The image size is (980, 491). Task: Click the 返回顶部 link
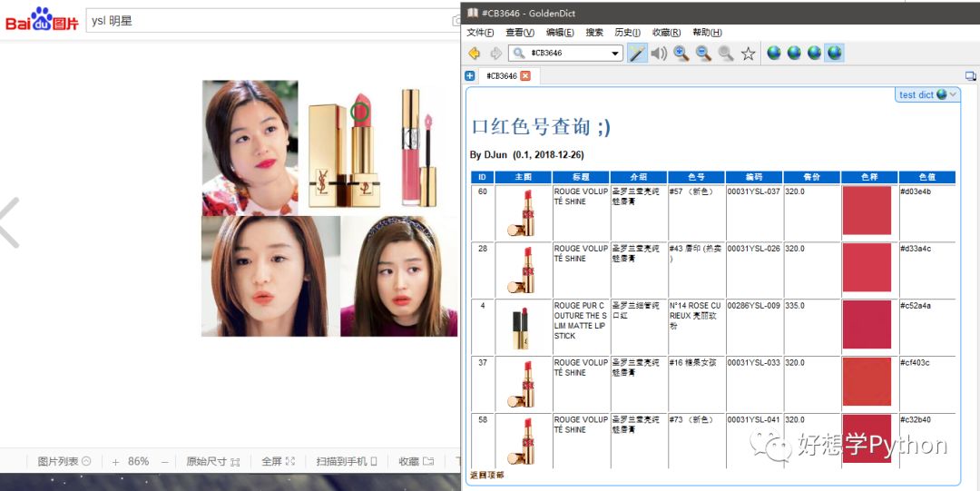coord(486,476)
